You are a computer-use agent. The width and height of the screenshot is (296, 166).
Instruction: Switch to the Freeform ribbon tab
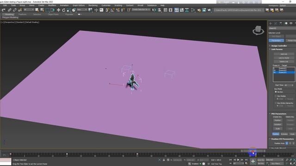pos(23,14)
